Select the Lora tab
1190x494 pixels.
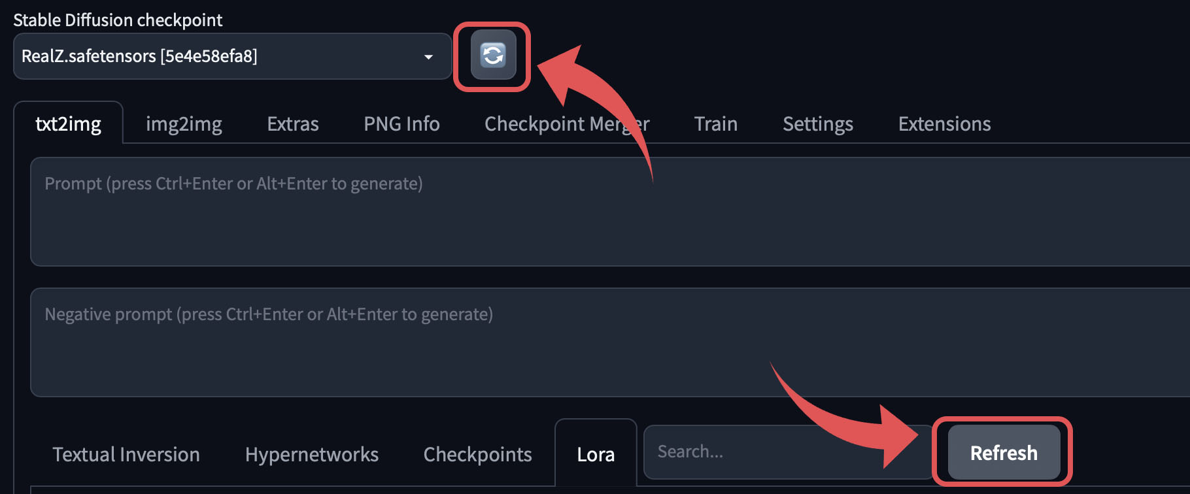coord(595,454)
